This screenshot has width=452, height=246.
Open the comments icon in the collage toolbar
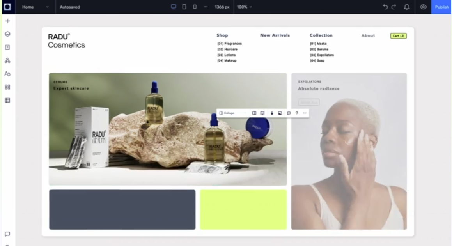coord(289,113)
